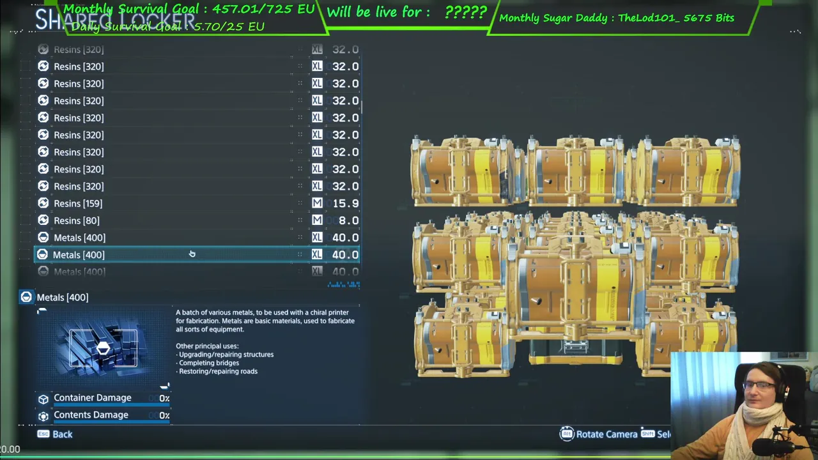
Task: Click the cargo list scrollbar
Action: point(362,107)
